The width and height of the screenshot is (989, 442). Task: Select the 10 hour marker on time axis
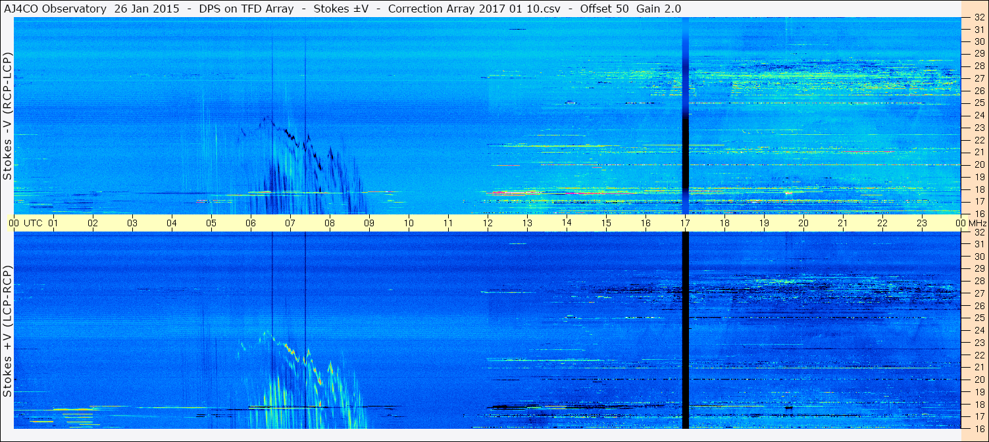coord(409,223)
